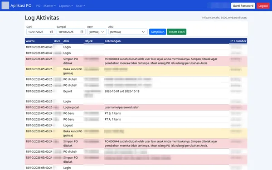Click the Sampai date input showing 10/18/2026

[x=71, y=32]
